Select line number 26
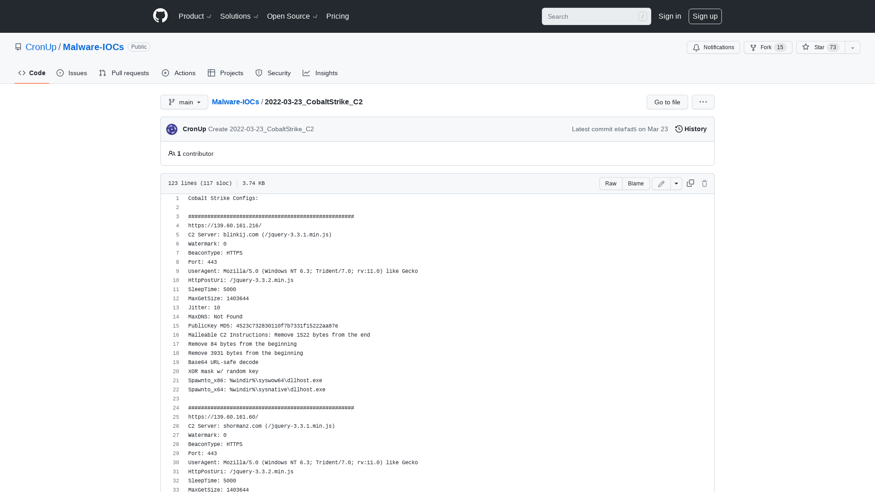This screenshot has width=875, height=492. [x=176, y=426]
